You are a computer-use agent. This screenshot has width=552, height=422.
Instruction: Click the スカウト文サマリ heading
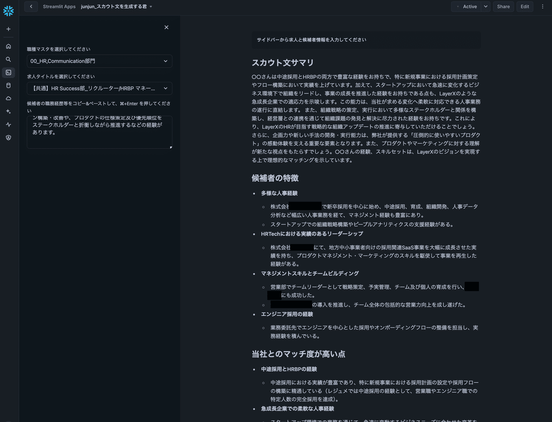coord(283,63)
